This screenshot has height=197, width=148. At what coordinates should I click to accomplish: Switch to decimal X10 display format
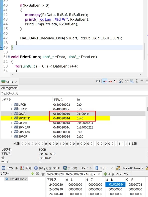click(110, 81)
